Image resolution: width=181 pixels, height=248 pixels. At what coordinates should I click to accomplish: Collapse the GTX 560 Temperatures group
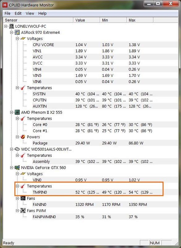click(x=17, y=186)
